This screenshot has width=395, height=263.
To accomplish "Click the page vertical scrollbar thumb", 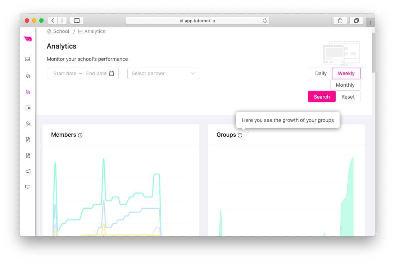I will [x=373, y=52].
